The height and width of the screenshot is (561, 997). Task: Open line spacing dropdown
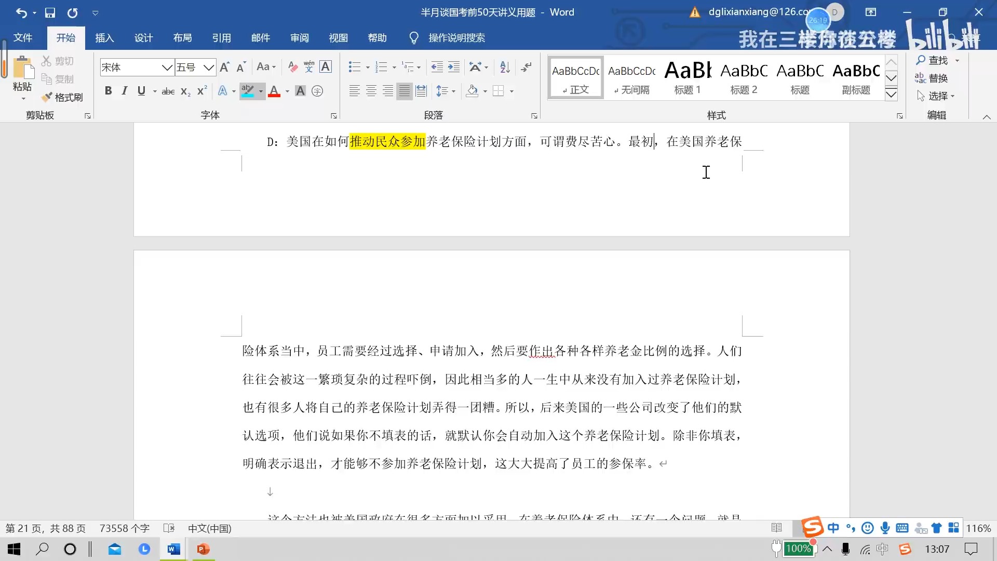coord(446,91)
